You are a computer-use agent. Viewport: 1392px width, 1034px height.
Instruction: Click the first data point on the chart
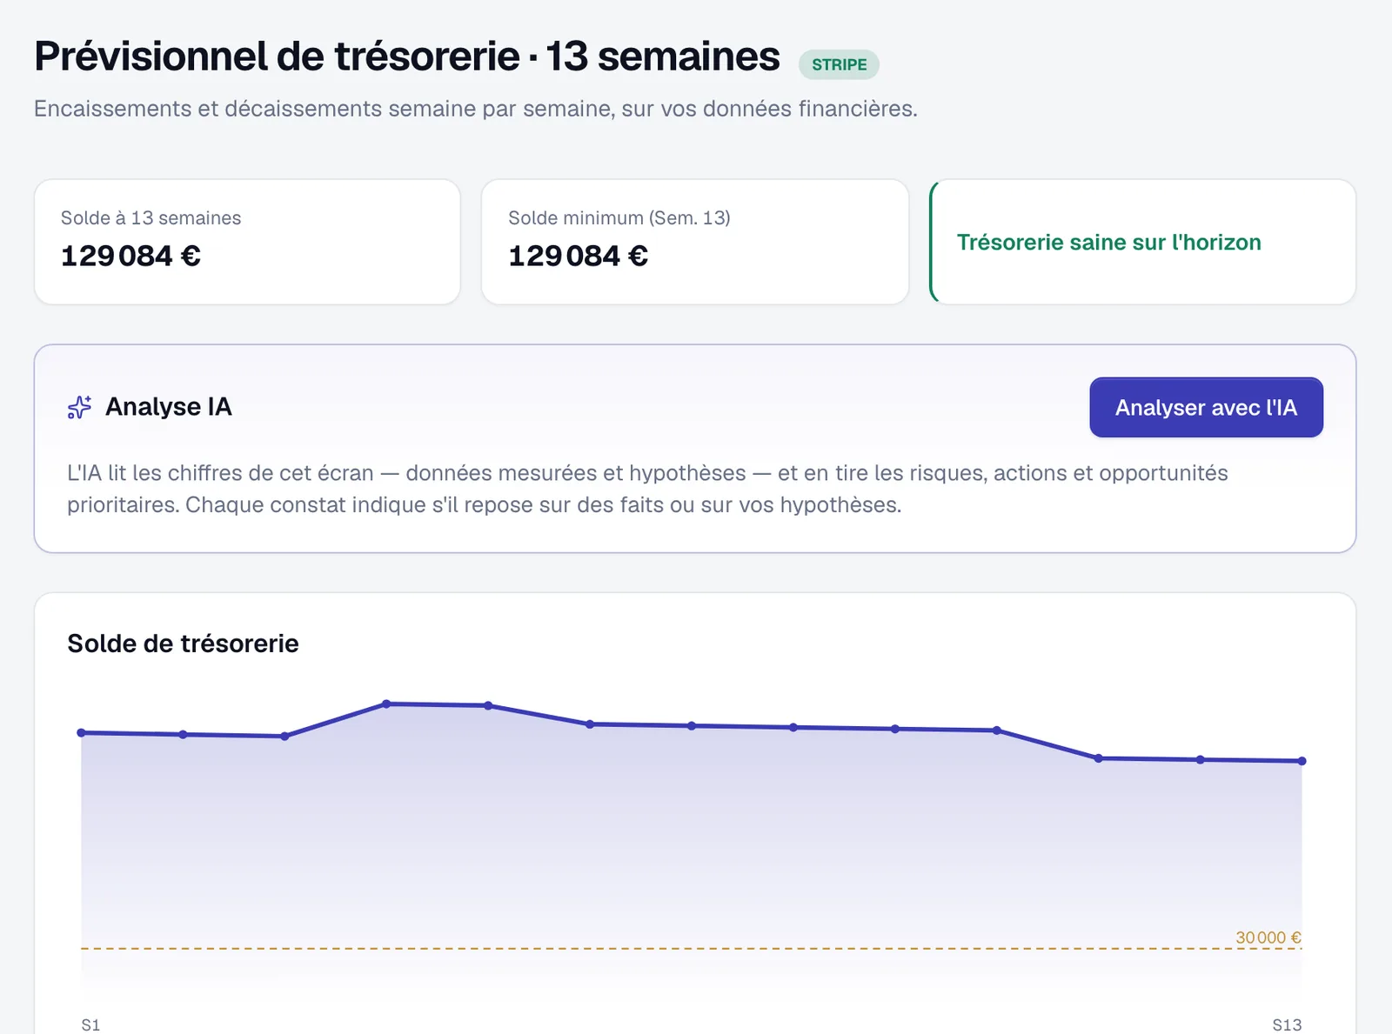coord(82,733)
